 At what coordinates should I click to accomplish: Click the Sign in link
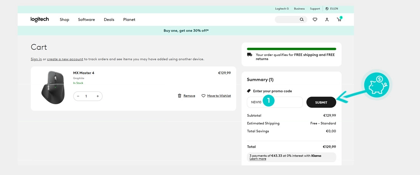[36, 59]
